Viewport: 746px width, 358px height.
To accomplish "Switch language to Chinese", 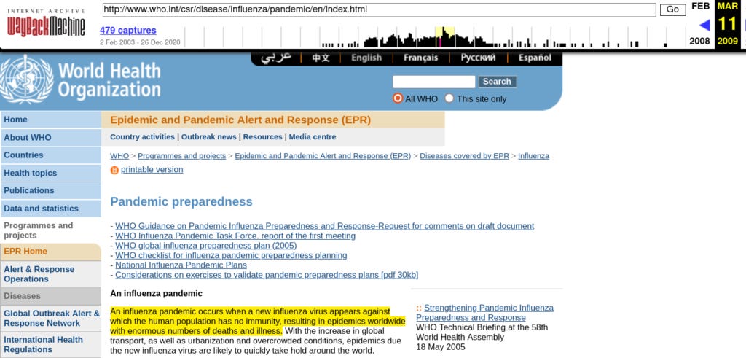I will 321,58.
